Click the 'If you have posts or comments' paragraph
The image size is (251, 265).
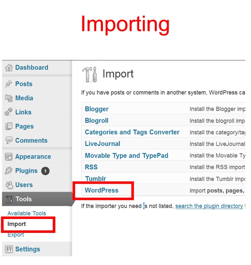tap(163, 92)
